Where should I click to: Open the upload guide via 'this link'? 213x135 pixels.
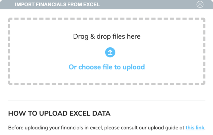(x=195, y=127)
